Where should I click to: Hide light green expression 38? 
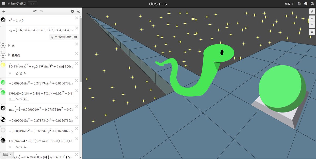click(x=3, y=93)
